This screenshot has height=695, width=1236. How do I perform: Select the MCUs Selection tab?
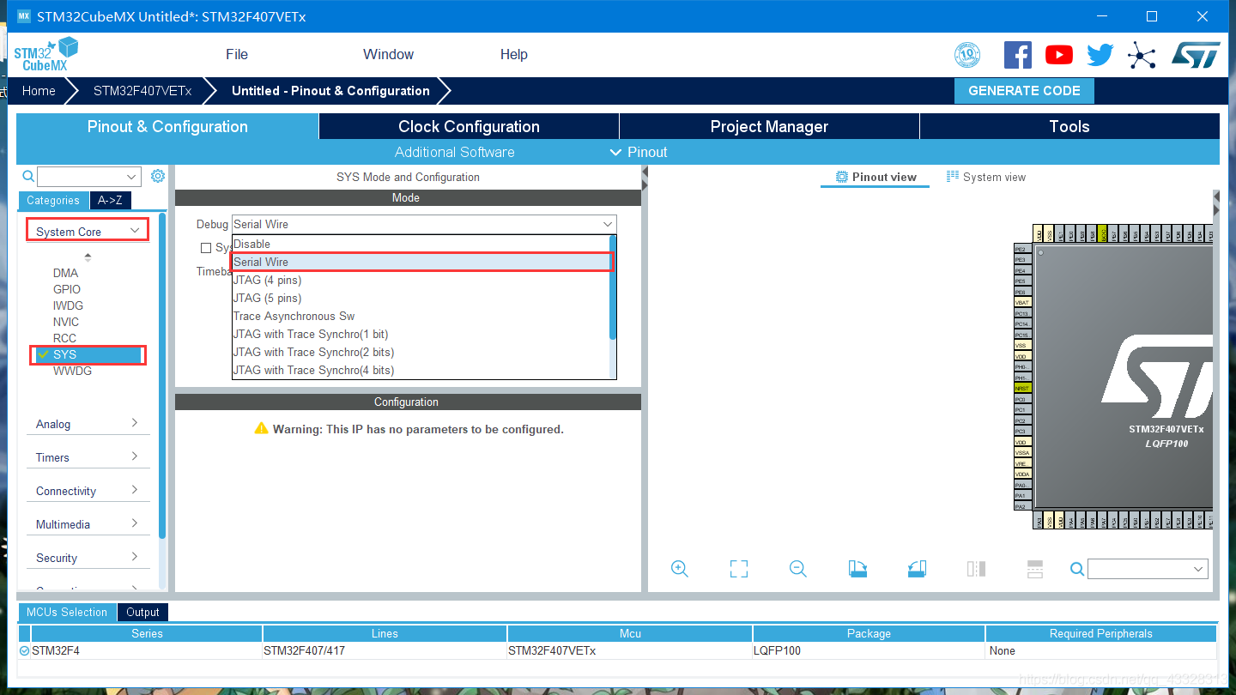click(x=67, y=612)
